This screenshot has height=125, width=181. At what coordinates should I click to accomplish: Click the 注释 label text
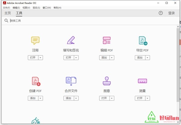pos(35,50)
